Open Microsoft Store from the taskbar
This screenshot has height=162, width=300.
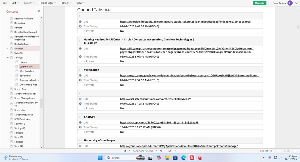175,158
